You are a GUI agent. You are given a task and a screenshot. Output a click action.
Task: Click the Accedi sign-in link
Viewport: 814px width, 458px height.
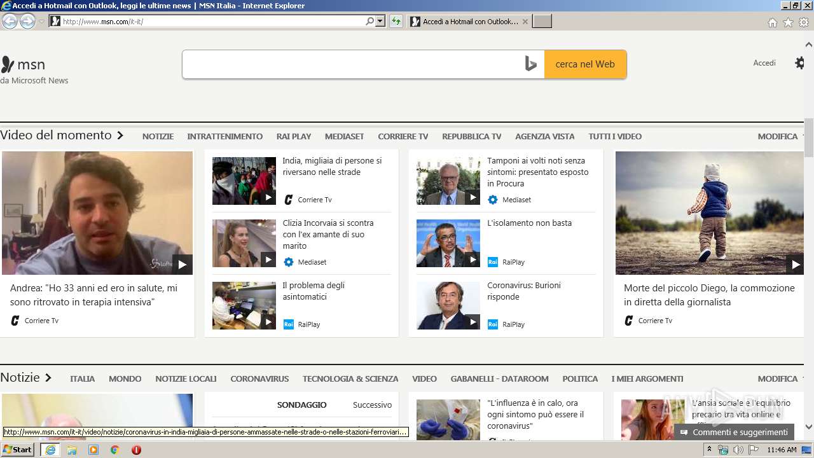tap(764, 63)
